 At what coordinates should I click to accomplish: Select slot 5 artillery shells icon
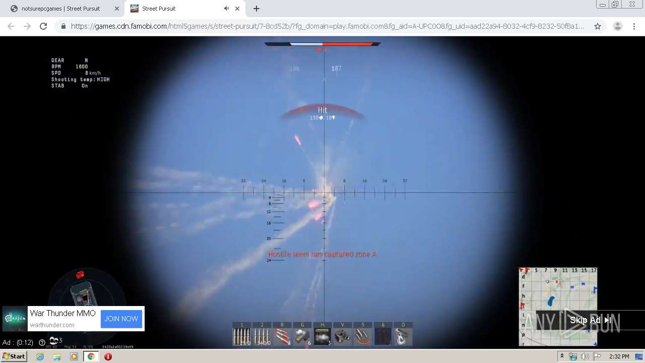(363, 334)
